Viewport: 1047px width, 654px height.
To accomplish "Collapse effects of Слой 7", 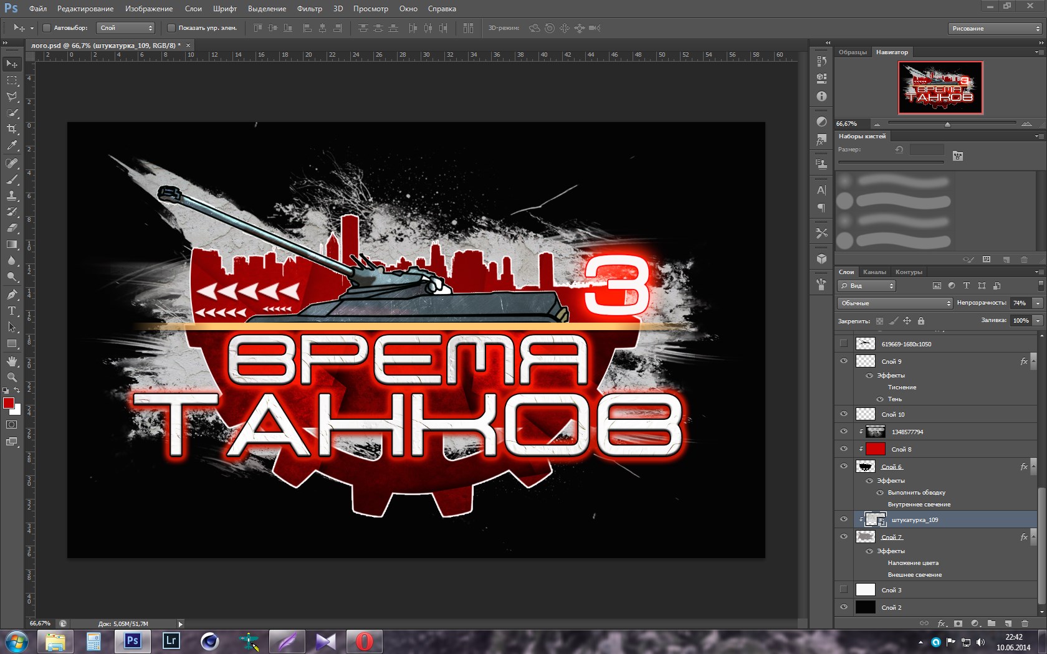I will click(x=1033, y=537).
